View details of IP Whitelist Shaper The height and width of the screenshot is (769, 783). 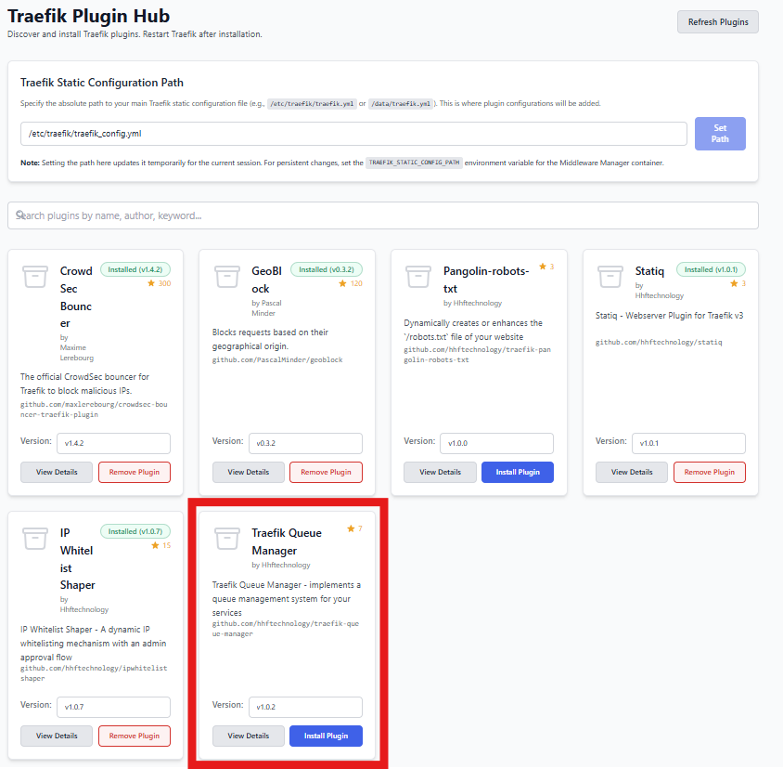pyautogui.click(x=57, y=736)
